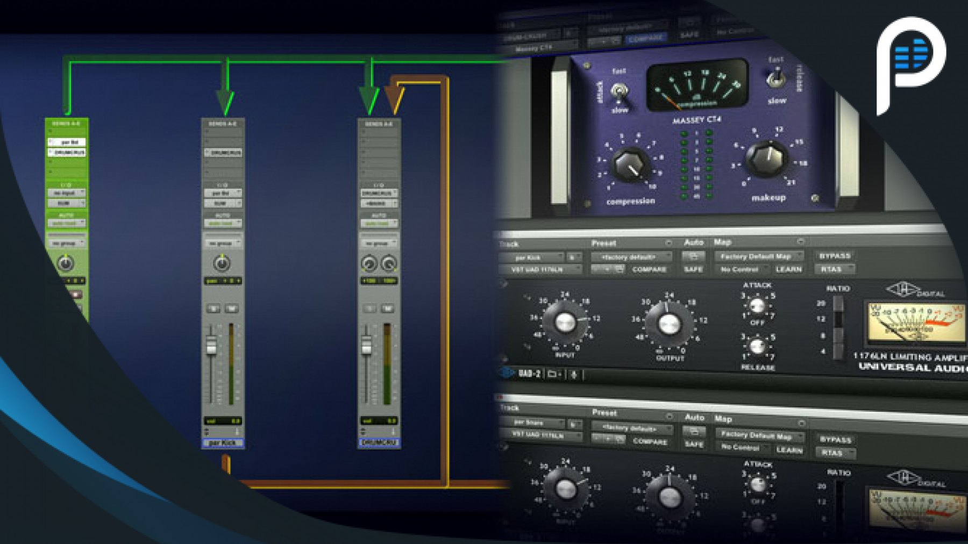Open the insert position b selector for per Kick plugin

point(574,257)
